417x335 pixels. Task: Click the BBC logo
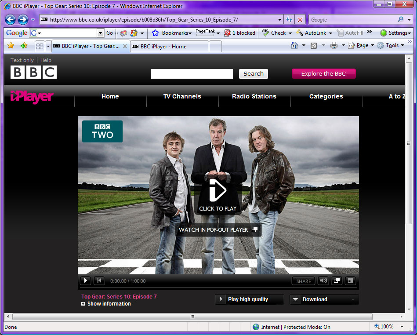tap(33, 72)
